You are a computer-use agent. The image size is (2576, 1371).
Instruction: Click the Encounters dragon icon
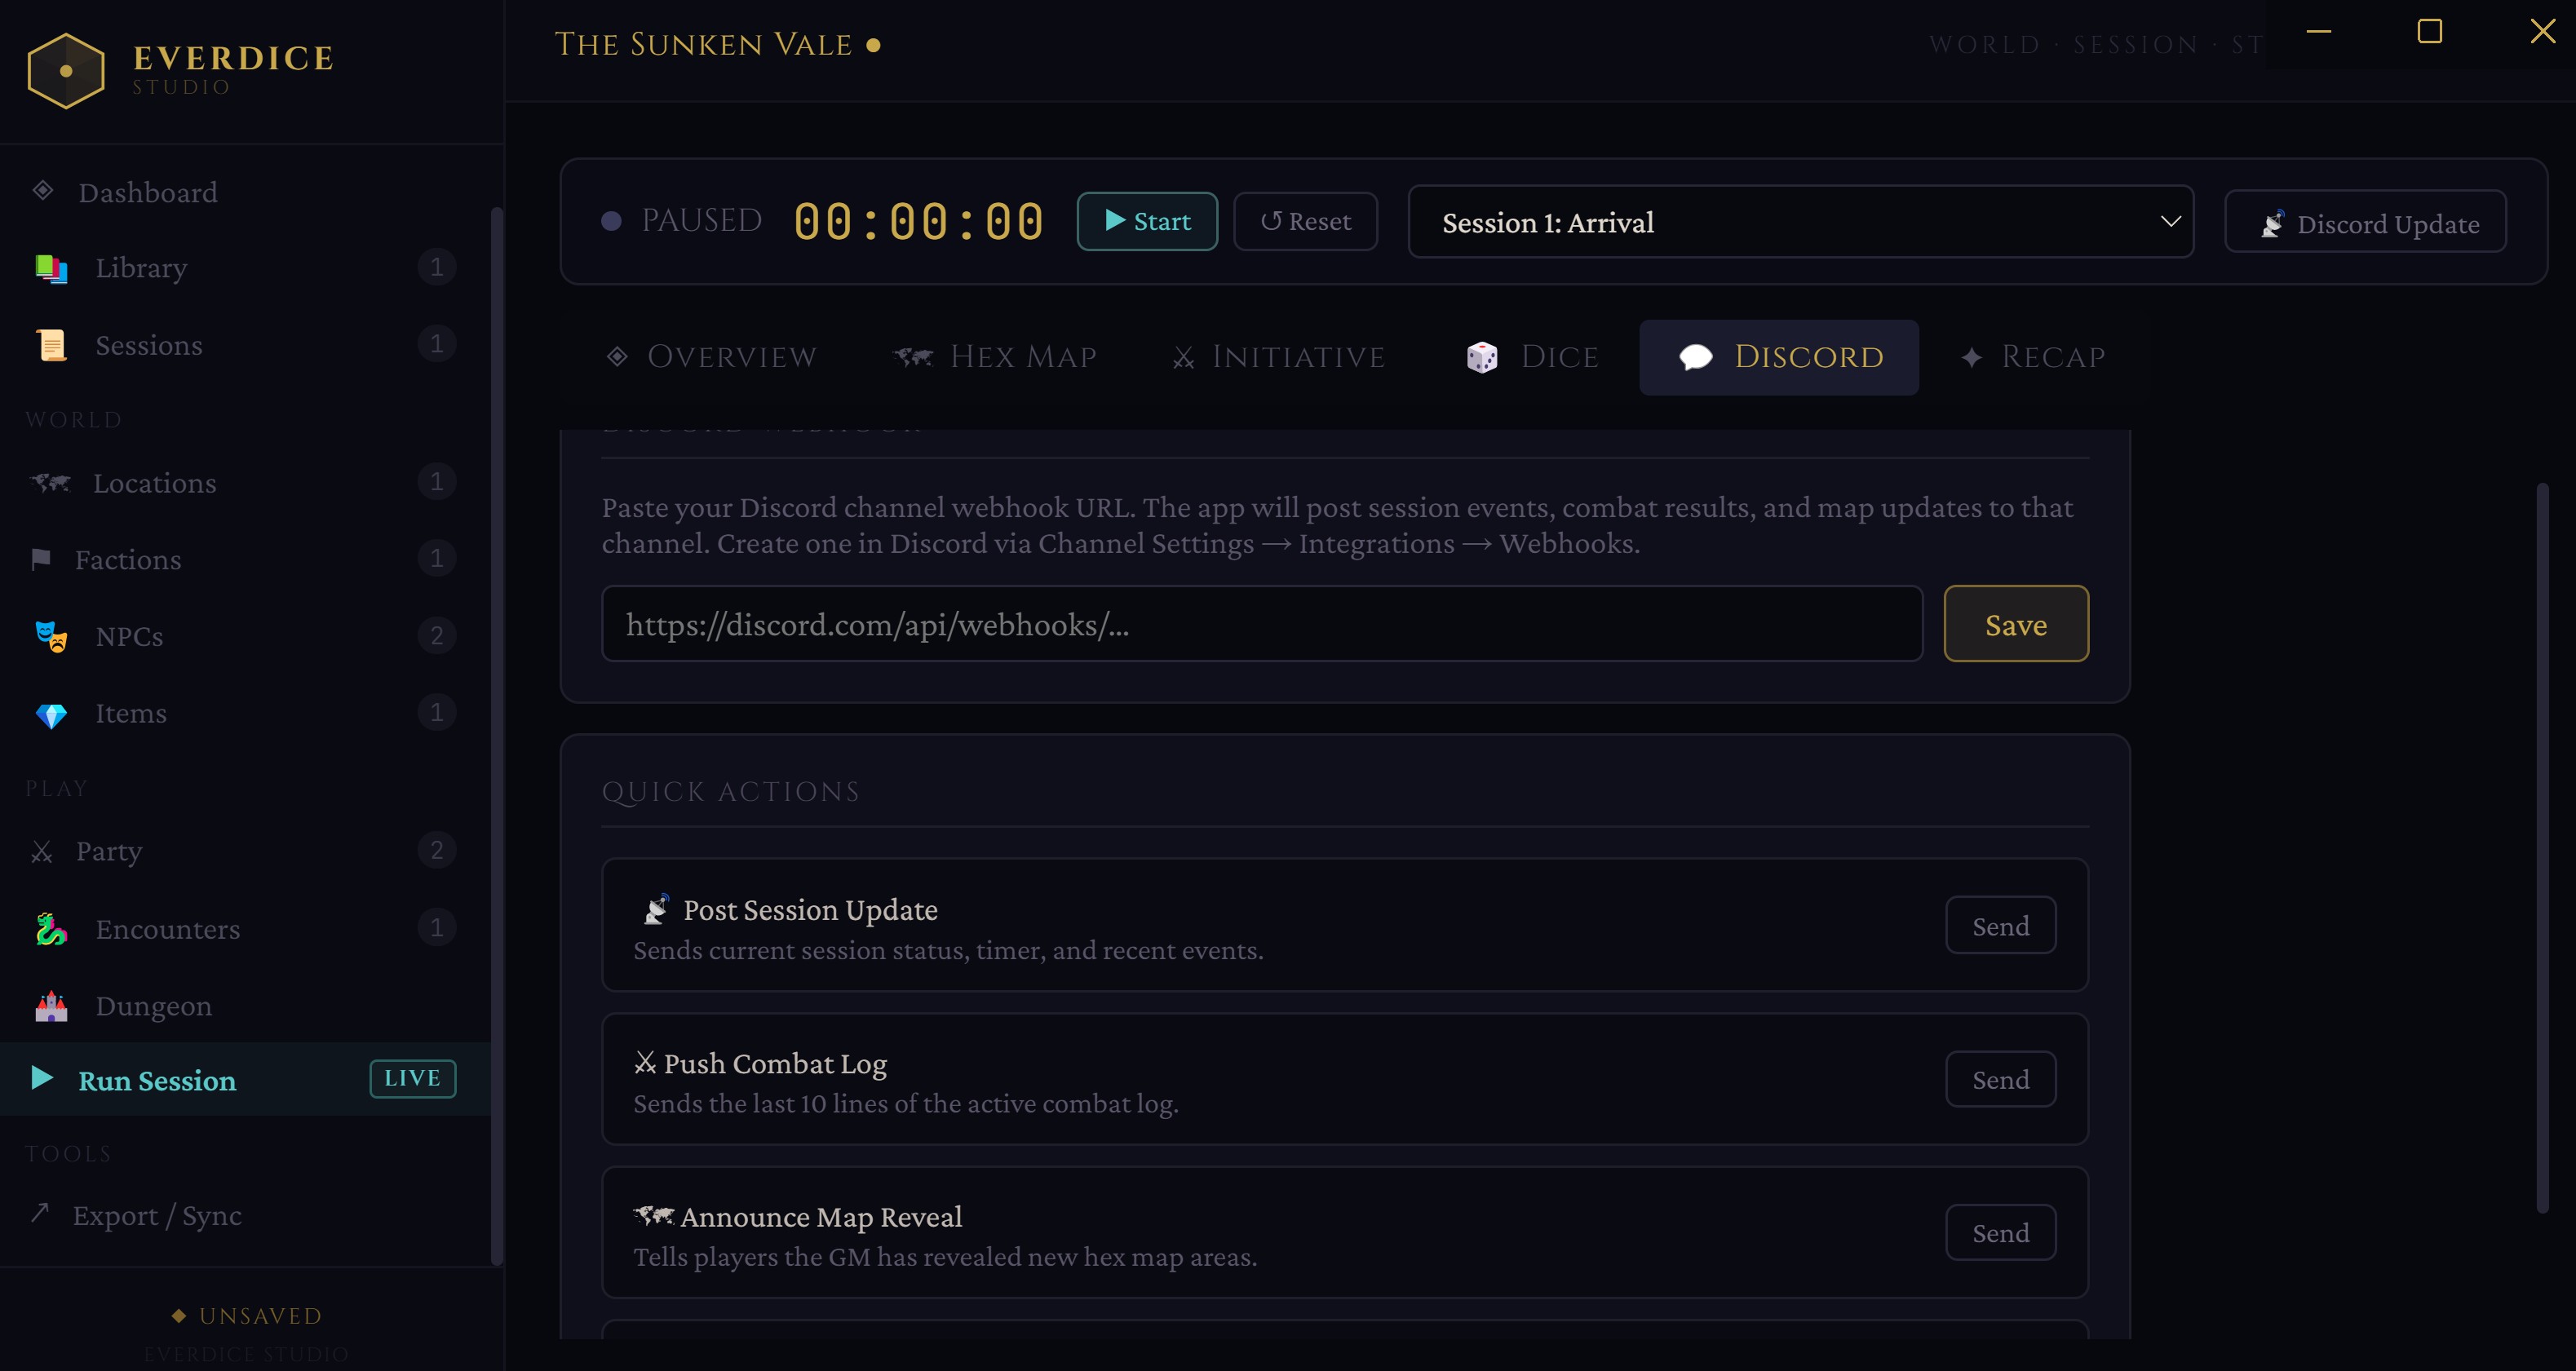point(51,929)
